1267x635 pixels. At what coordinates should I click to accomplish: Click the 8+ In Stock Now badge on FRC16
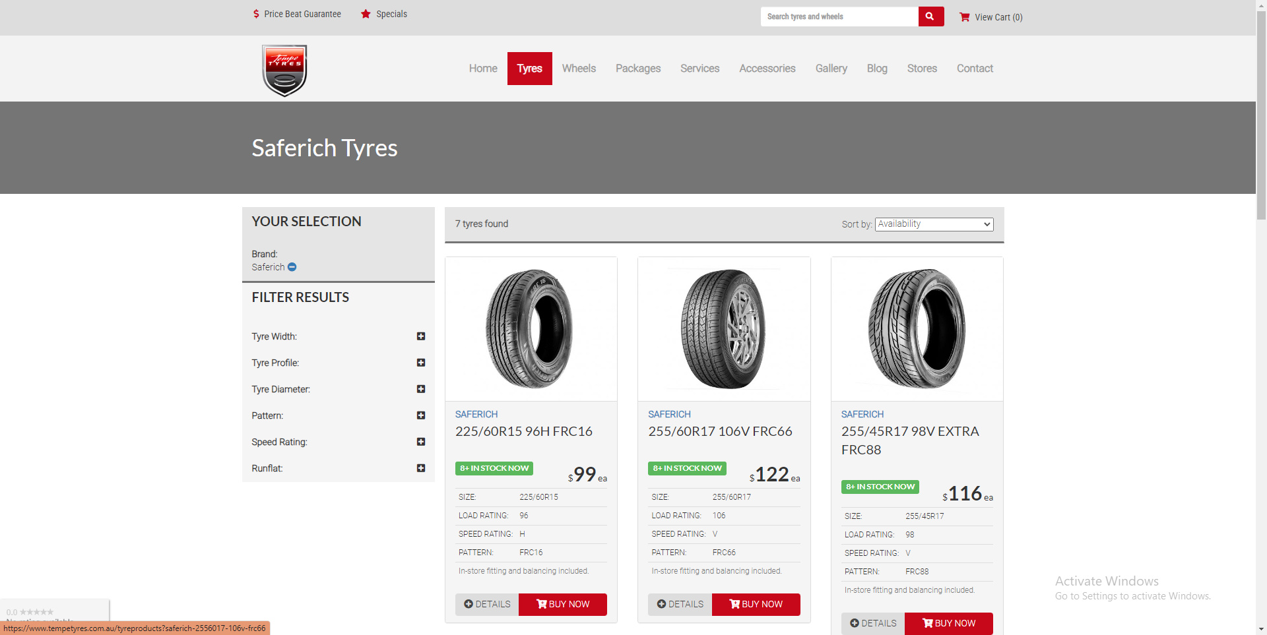point(494,468)
